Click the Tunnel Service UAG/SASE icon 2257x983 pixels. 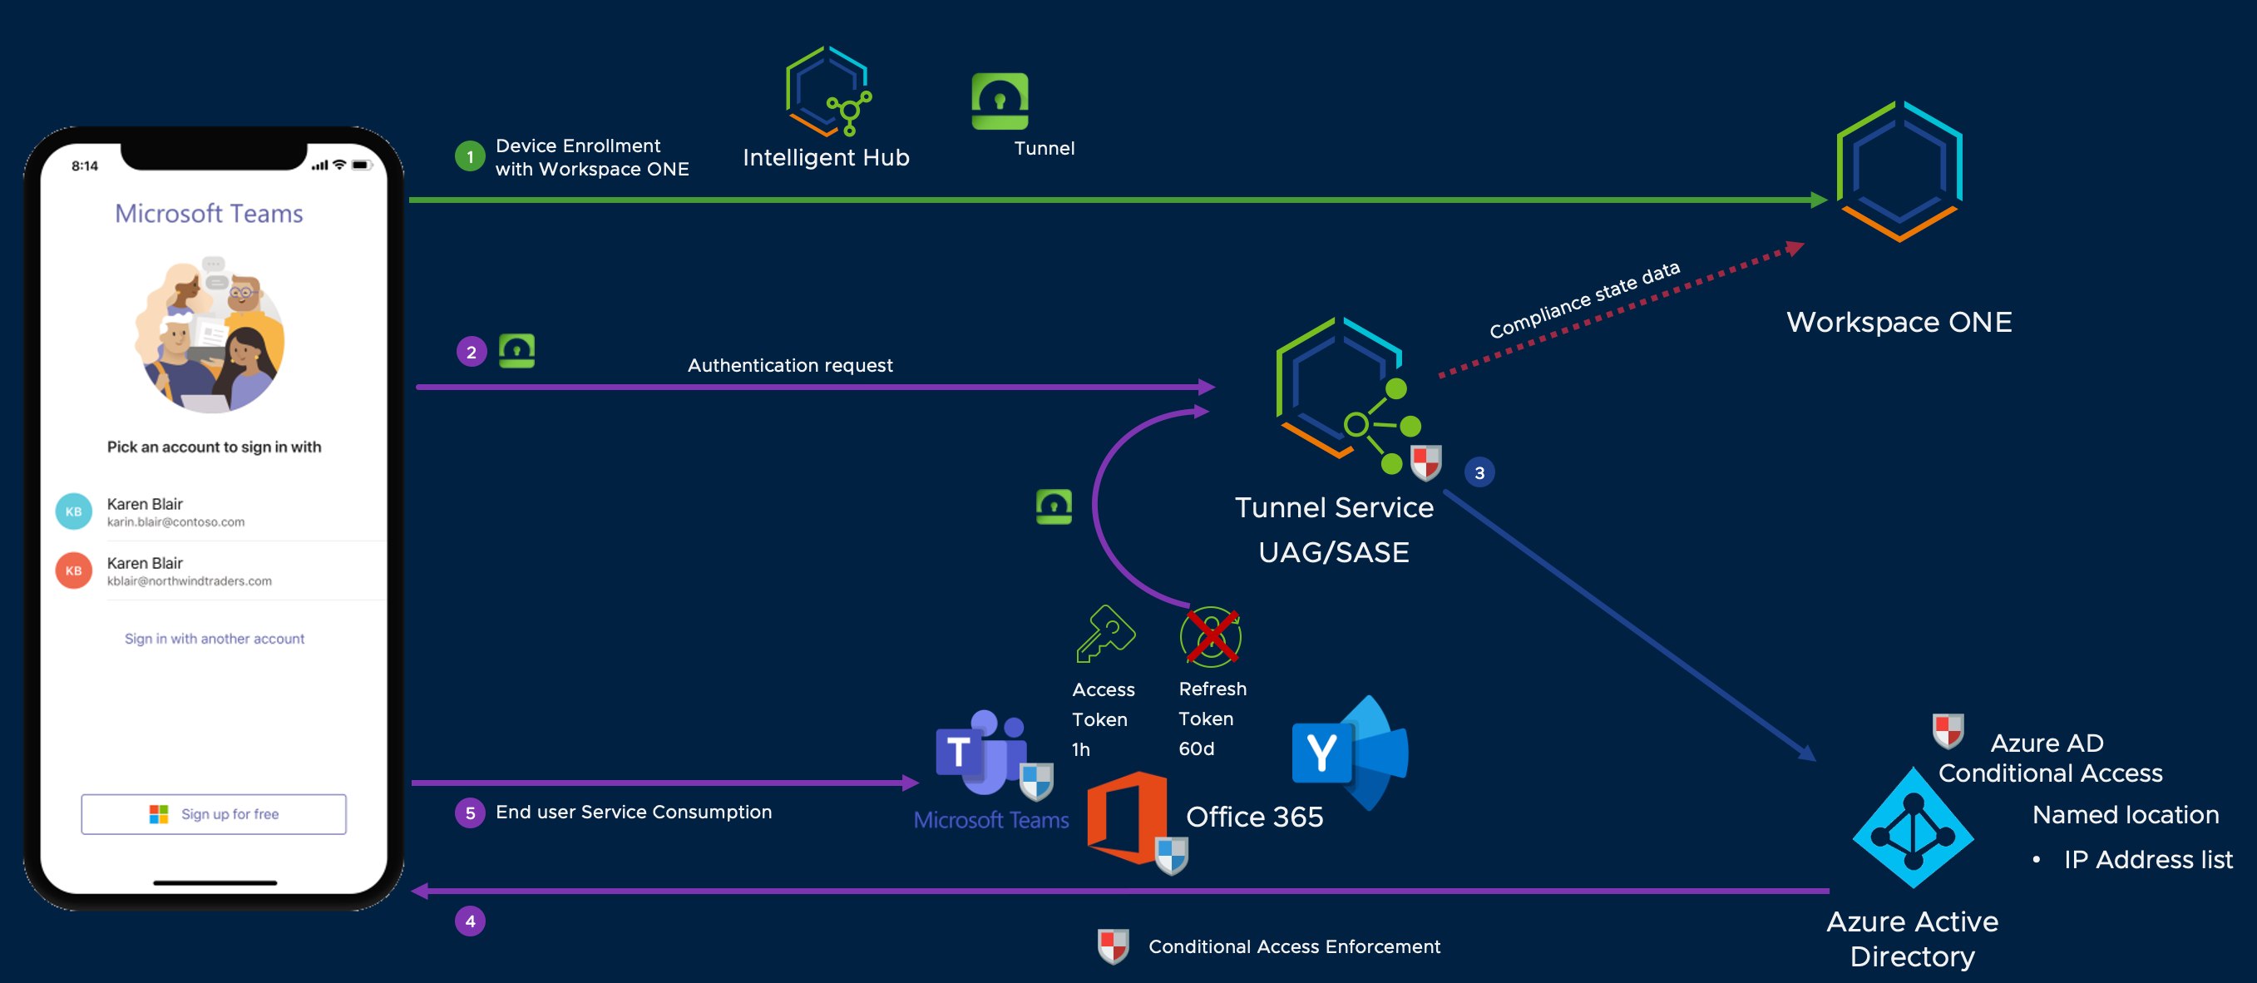click(x=1341, y=392)
